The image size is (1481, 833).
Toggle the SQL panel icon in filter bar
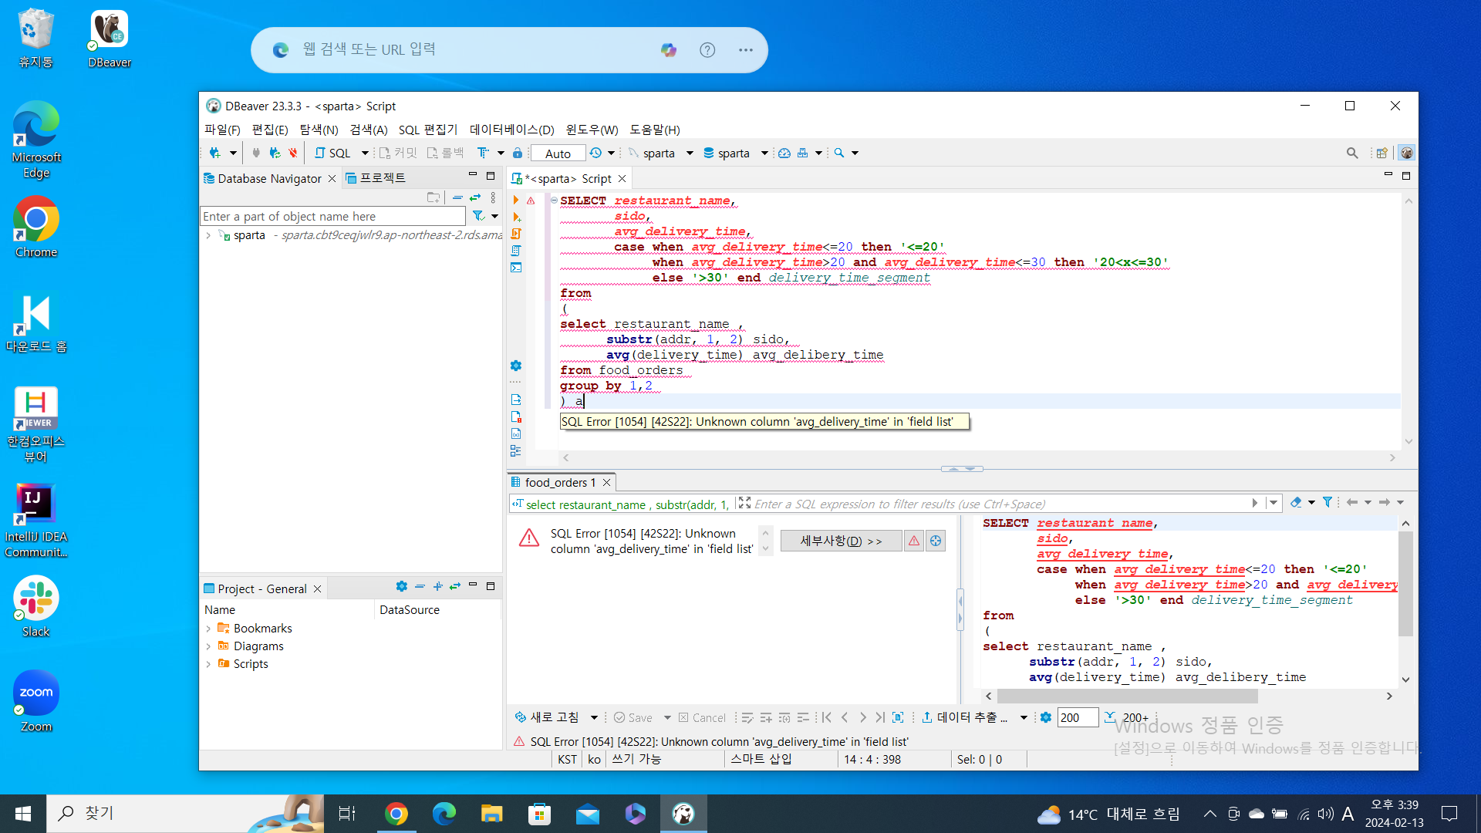[x=518, y=504]
